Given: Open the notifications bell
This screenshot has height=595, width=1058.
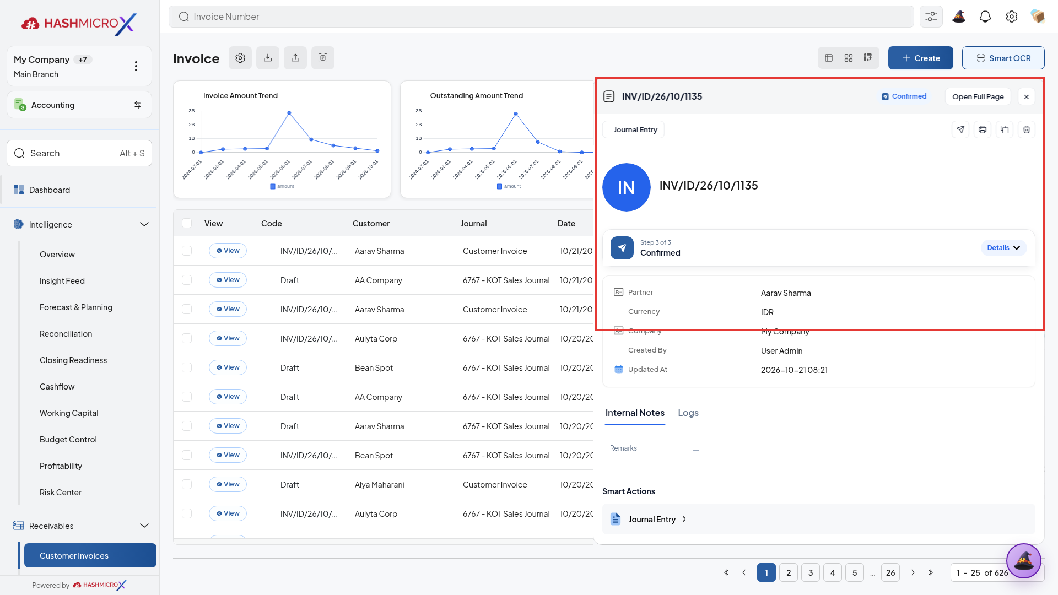Looking at the screenshot, I should tap(985, 17).
